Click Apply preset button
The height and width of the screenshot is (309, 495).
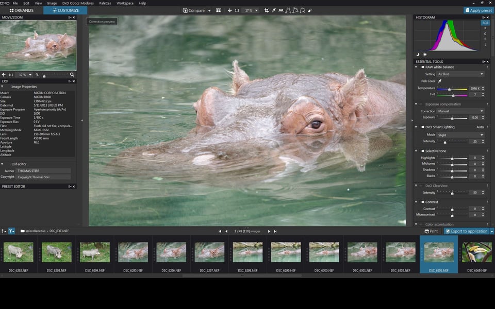[478, 10]
